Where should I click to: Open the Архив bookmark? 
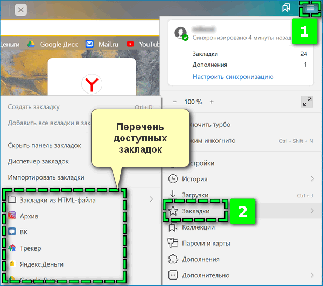[x=81, y=216]
